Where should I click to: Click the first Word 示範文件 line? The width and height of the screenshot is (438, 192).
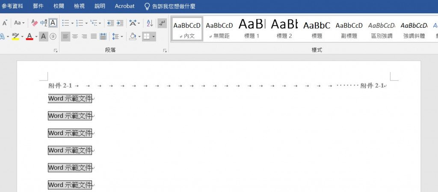(70, 98)
